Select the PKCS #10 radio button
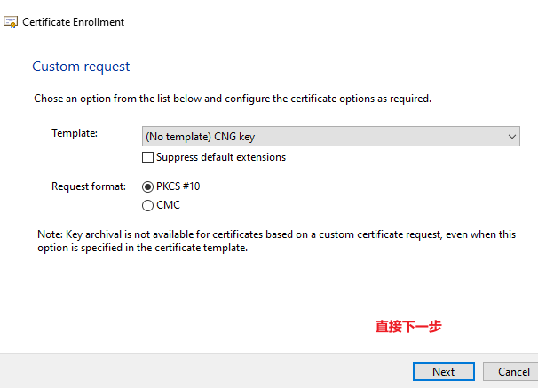The image size is (538, 388). point(147,186)
